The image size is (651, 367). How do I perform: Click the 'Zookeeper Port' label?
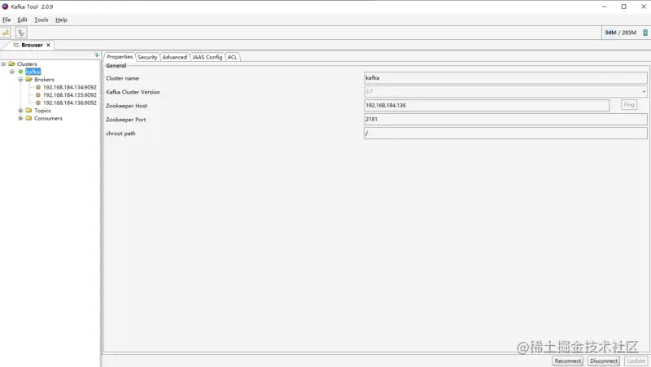(x=126, y=120)
